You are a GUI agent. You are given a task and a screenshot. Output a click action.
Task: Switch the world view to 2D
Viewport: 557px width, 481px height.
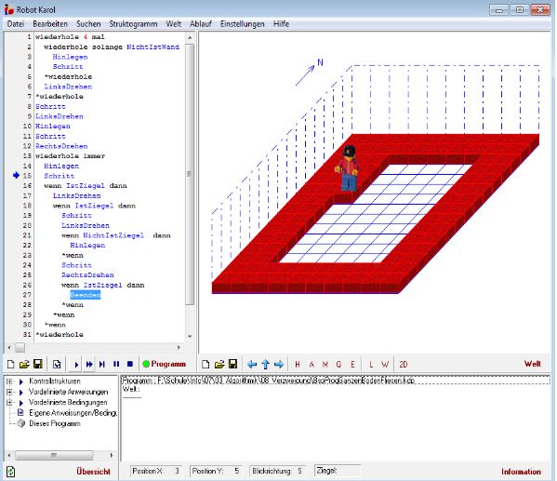pyautogui.click(x=404, y=365)
